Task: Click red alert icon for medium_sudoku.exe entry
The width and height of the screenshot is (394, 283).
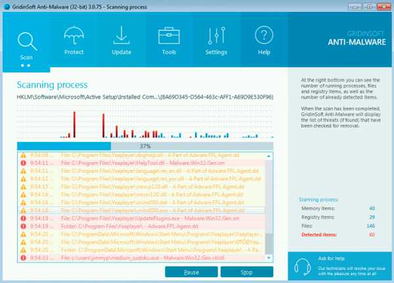Action: (x=24, y=258)
